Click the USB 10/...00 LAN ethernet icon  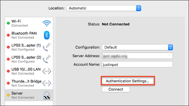pyautogui.click(x=47, y=71)
